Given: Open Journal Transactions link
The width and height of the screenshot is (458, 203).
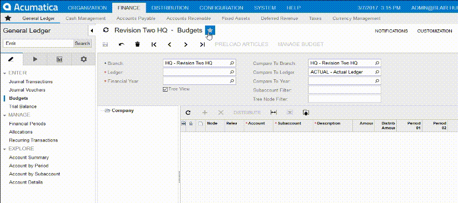Looking at the screenshot, I should pos(31,82).
